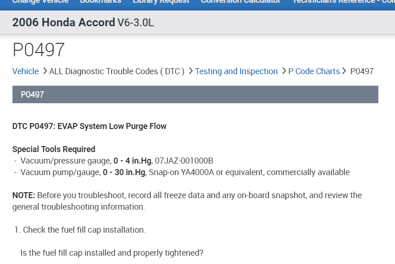Click the EVAP System Low Purge Flow heading

89,126
